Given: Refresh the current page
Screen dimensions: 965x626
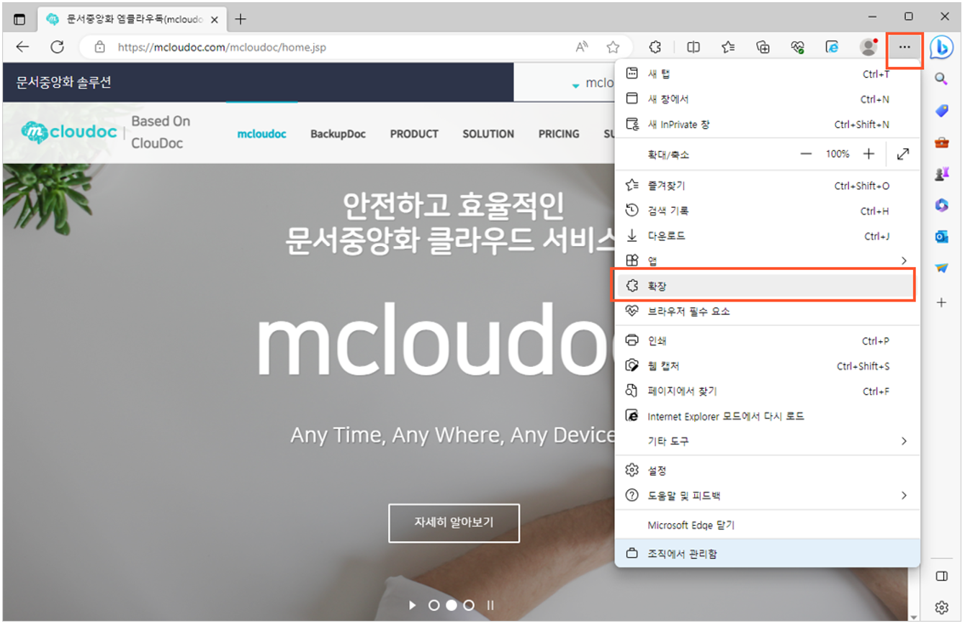Looking at the screenshot, I should pos(57,47).
